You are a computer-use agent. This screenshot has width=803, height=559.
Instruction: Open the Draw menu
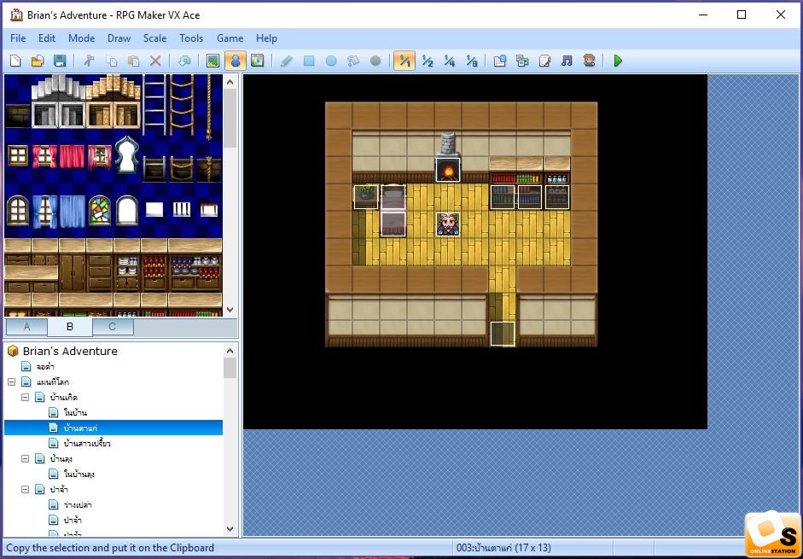click(119, 38)
